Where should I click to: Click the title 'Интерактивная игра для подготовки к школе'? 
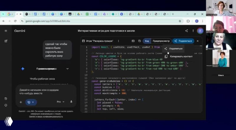[x=106, y=31]
